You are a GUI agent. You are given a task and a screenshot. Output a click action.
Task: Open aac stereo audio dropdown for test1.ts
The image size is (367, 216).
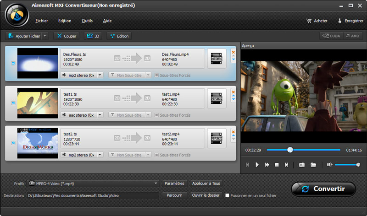100,115
